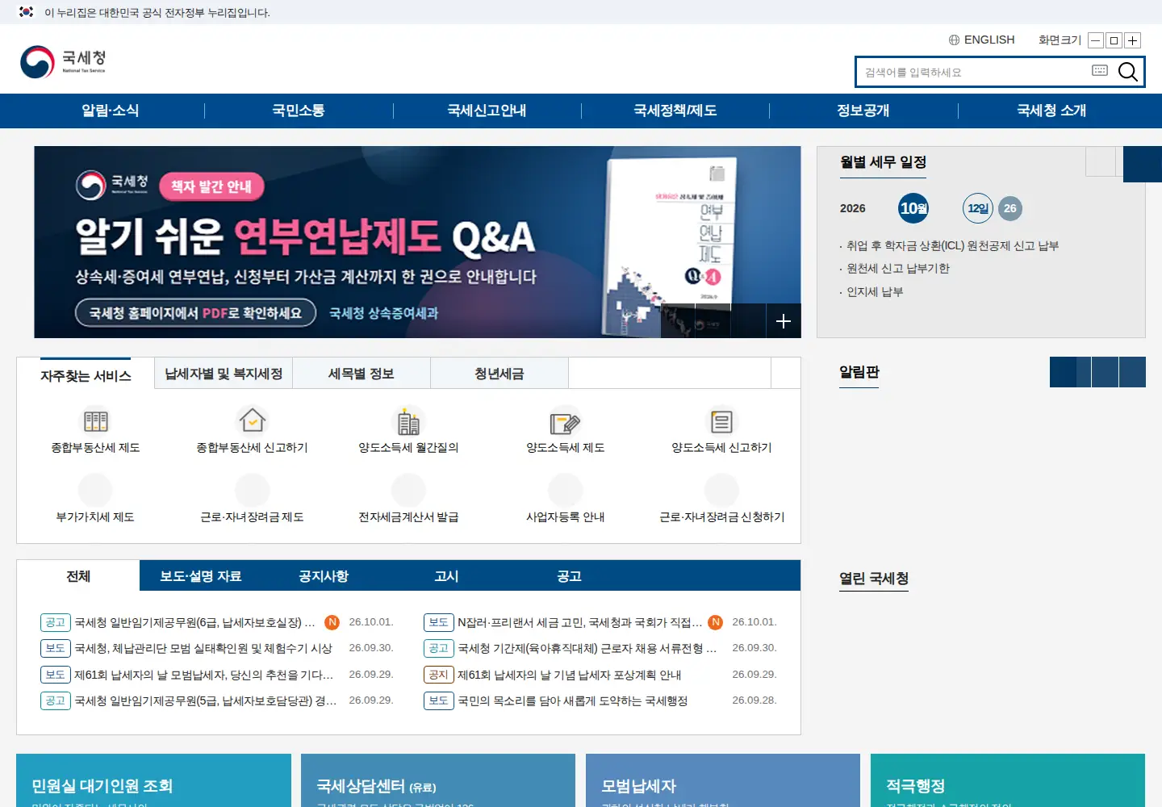Click the plus icon on the banner

coord(784,321)
